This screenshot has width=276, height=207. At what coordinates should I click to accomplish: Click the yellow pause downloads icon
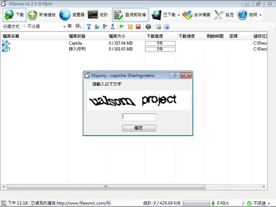[130, 27]
